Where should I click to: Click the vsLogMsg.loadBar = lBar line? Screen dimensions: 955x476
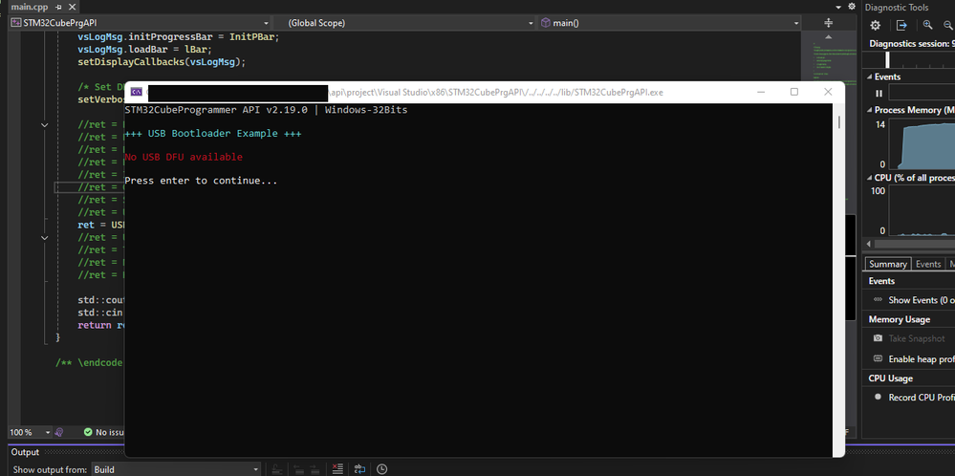tap(144, 50)
